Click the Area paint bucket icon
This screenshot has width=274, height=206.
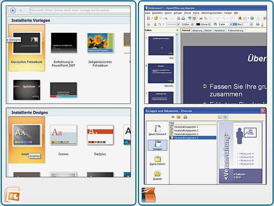pyautogui.click(x=215, y=24)
